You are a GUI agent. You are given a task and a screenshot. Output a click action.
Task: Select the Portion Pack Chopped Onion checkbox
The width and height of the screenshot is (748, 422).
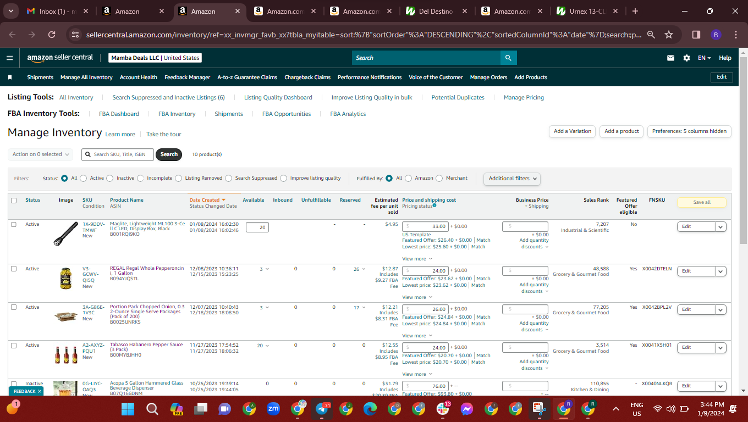[14, 307]
